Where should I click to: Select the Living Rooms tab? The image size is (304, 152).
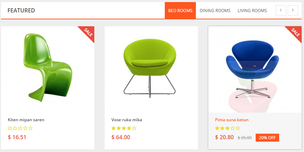click(x=252, y=10)
